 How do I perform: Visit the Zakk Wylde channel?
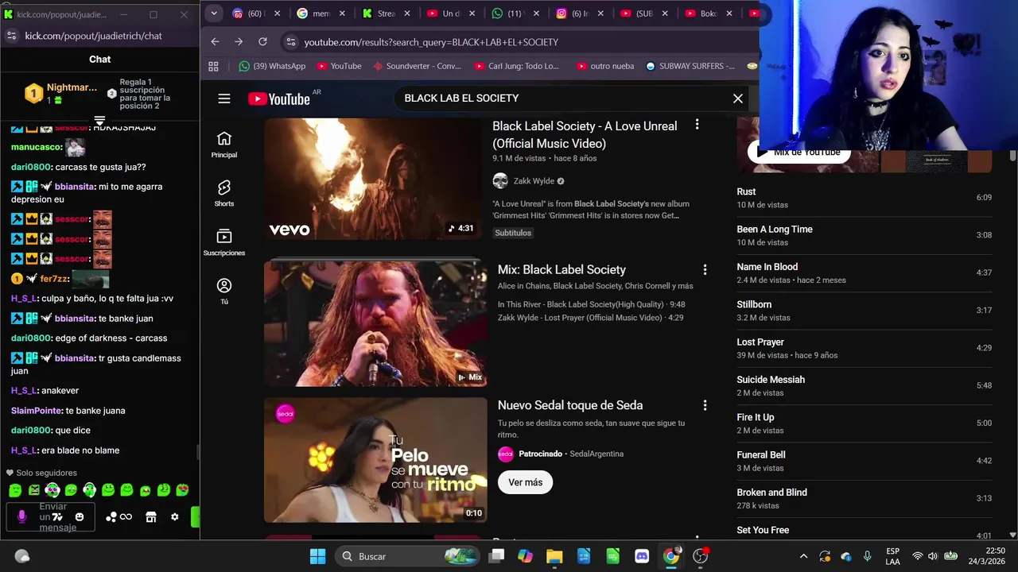(534, 181)
